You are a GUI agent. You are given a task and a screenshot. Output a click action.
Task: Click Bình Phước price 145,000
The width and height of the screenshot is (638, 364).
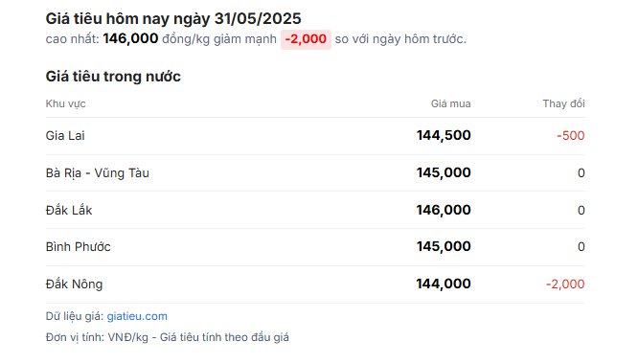(x=444, y=246)
